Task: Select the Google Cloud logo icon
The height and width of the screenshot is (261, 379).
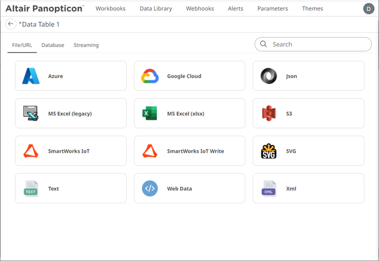Action: (150, 76)
